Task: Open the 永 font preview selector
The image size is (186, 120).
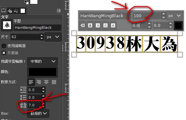Action: [7, 25]
